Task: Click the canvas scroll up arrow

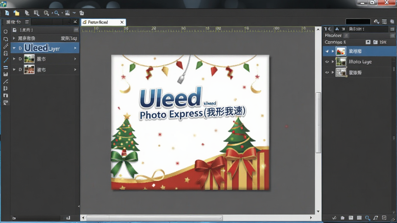Action: (x=318, y=29)
